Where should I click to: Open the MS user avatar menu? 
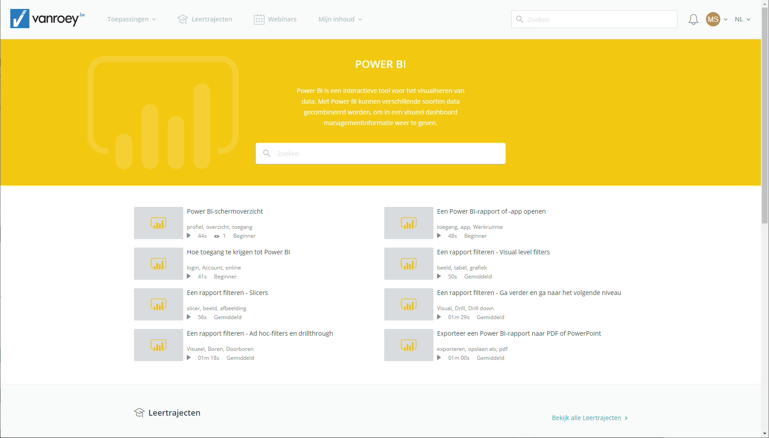coord(713,19)
